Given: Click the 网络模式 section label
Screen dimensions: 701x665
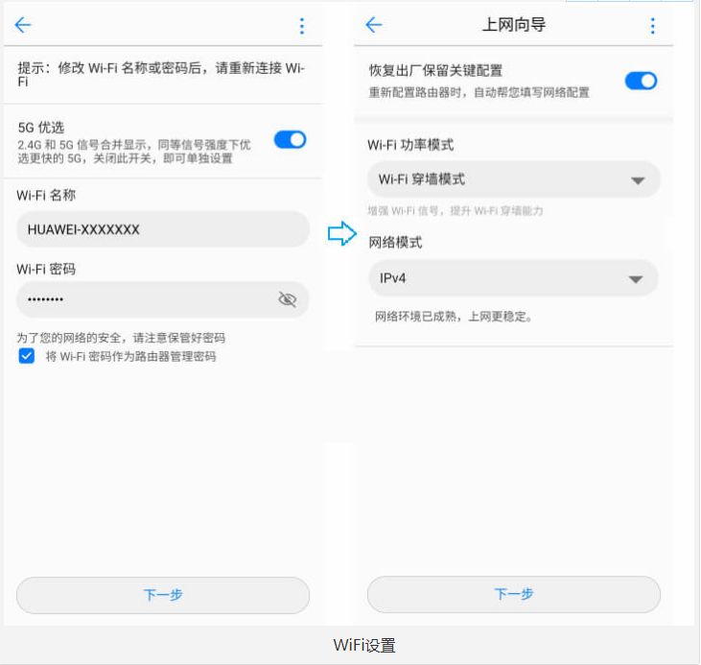Looking at the screenshot, I should pos(395,243).
